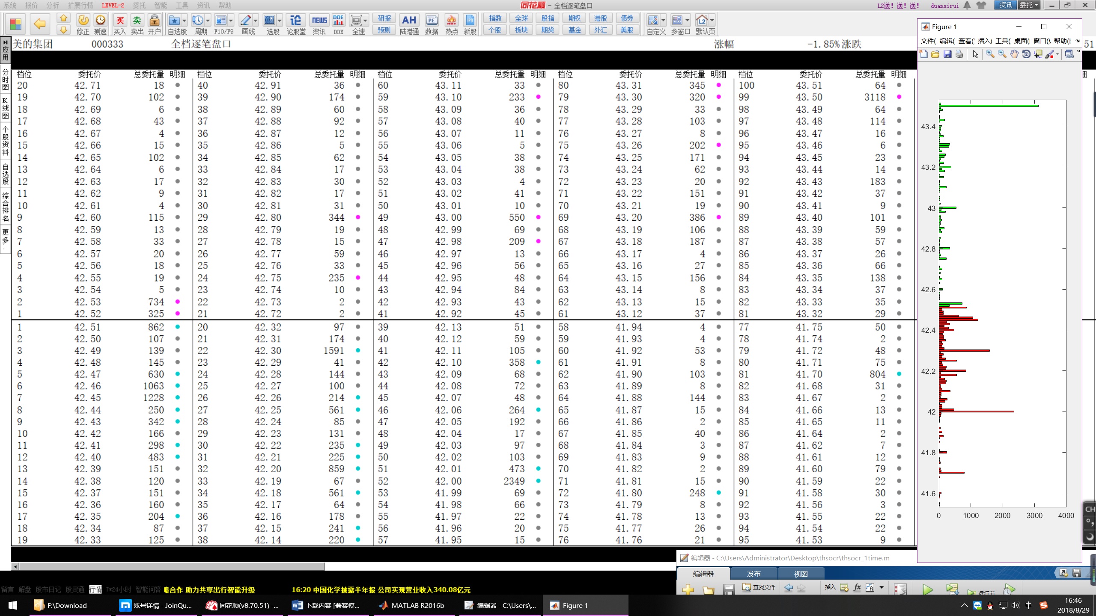The width and height of the screenshot is (1096, 616).
Task: Click the 修正 correction icon
Action: (83, 20)
